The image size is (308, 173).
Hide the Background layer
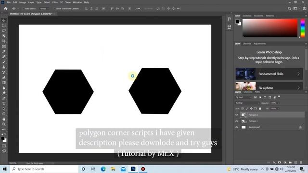point(236,127)
